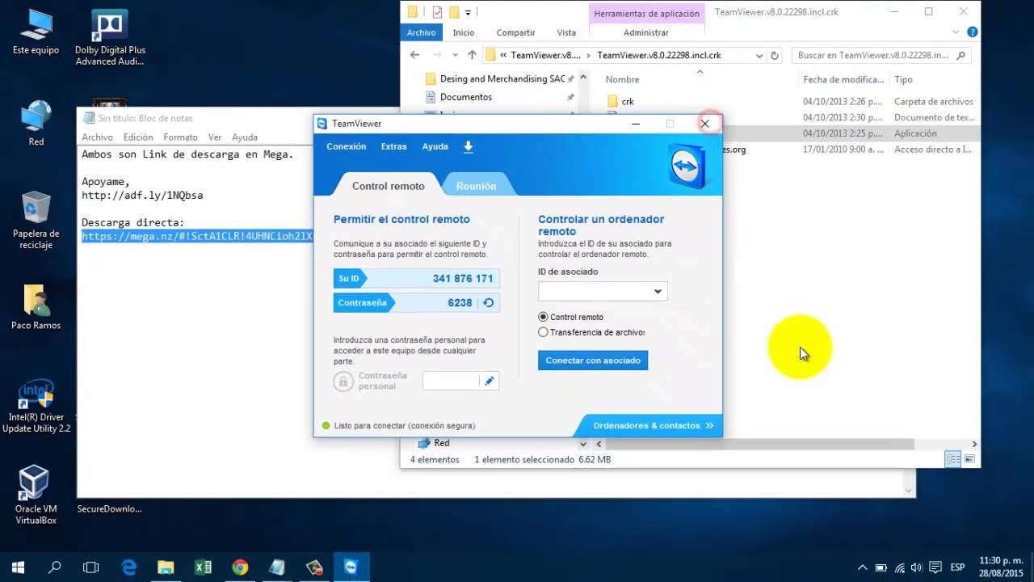Screen dimensions: 1034x582
Task: Click the Contraseña personal input field
Action: (451, 381)
